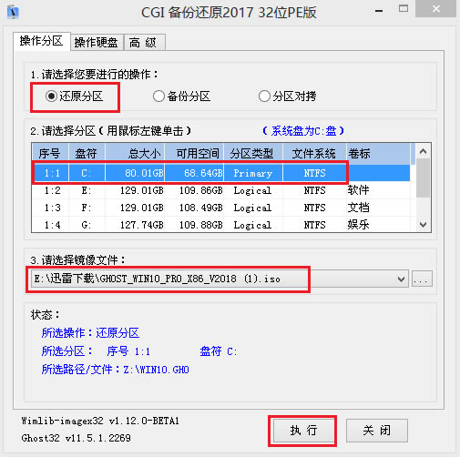Click the 盘符 C: status text

(x=219, y=351)
